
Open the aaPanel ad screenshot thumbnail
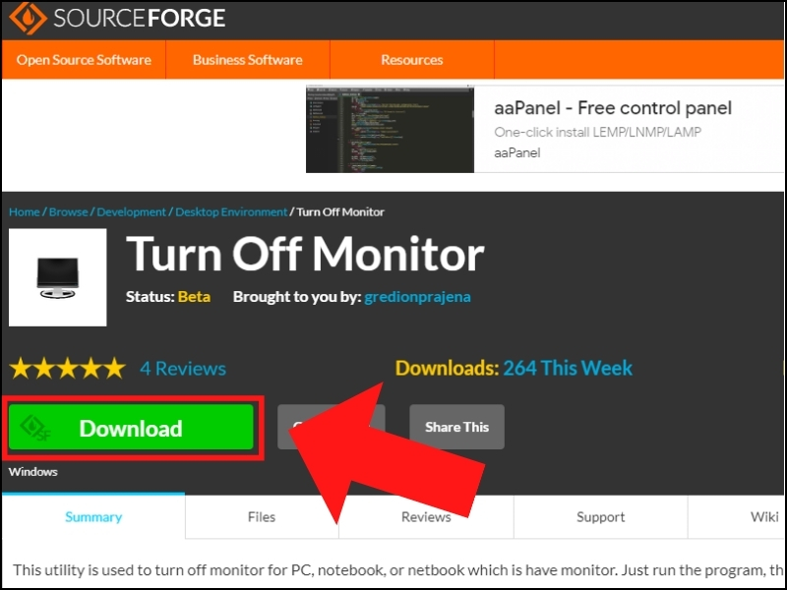tap(390, 130)
